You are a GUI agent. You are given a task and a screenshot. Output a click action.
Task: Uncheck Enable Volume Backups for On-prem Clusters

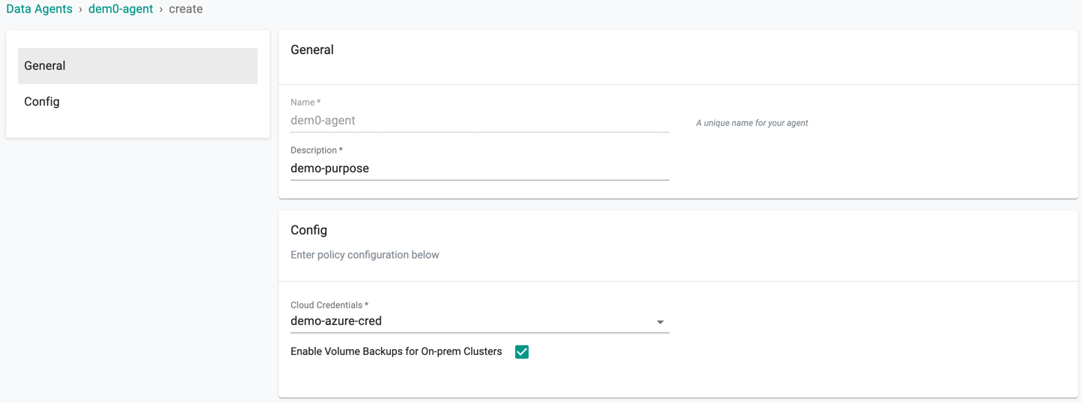tap(522, 352)
